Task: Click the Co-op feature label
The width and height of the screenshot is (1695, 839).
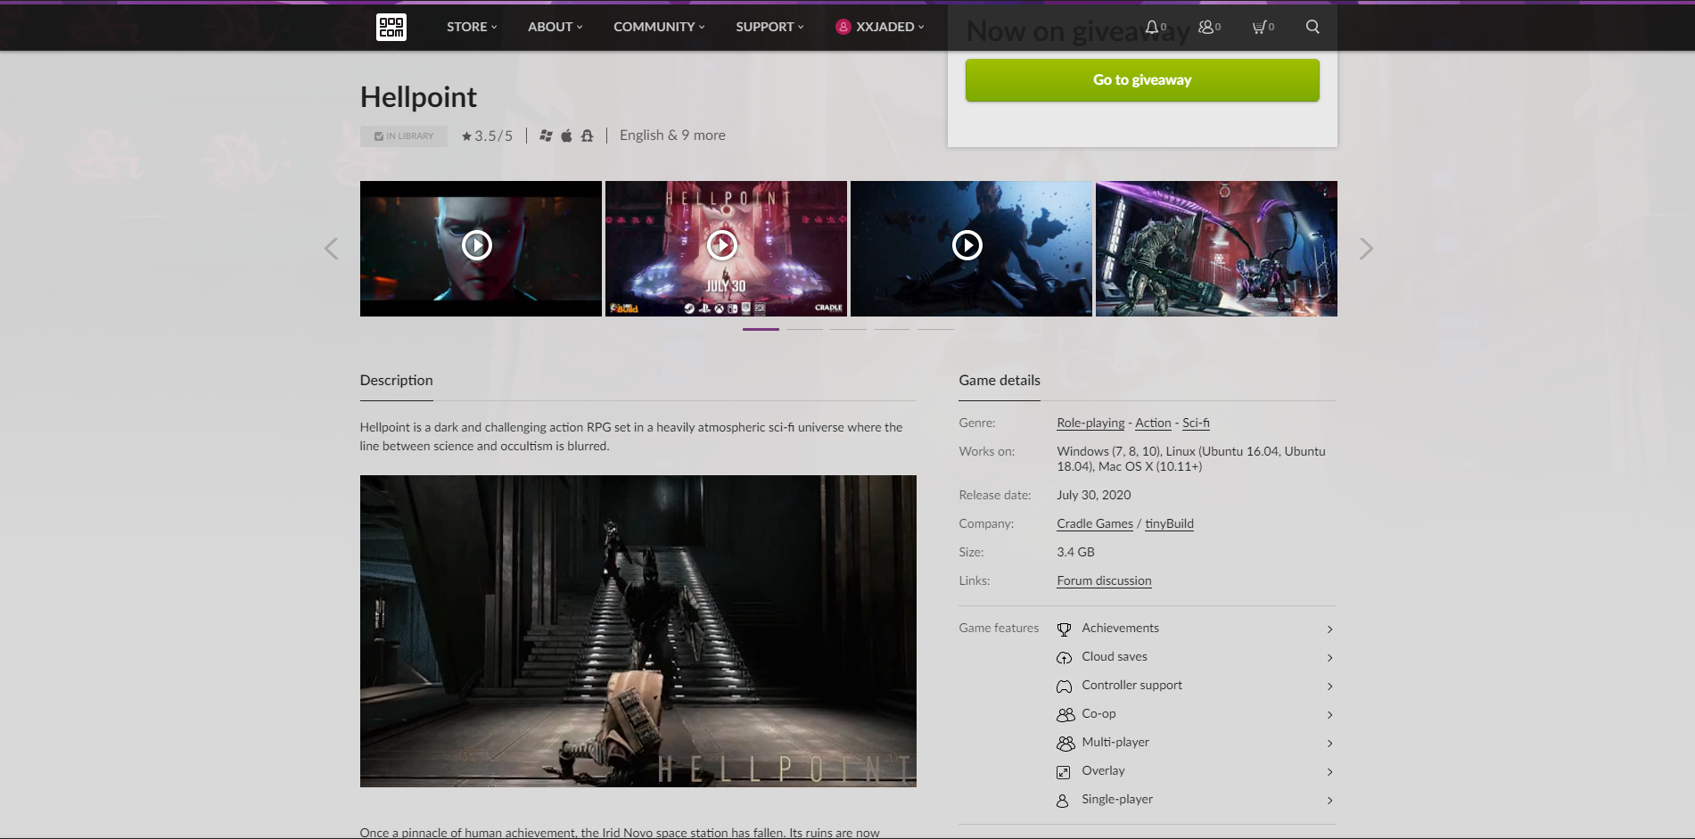Action: (1098, 713)
